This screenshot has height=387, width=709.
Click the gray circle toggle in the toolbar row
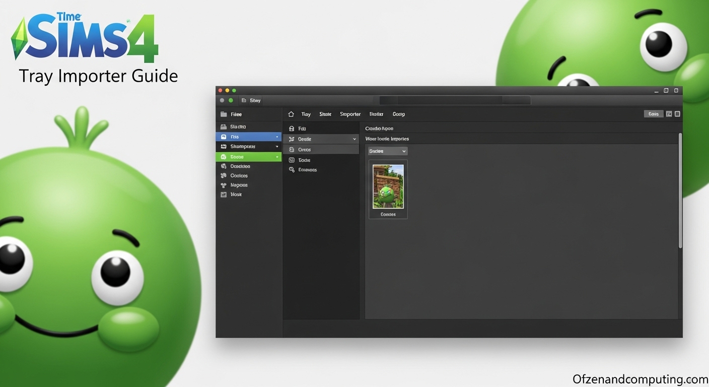(x=222, y=100)
